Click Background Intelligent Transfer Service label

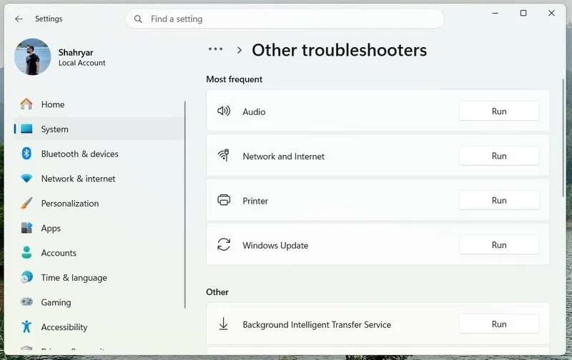pos(317,325)
